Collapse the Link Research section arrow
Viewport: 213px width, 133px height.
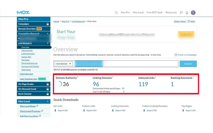coord(48,43)
